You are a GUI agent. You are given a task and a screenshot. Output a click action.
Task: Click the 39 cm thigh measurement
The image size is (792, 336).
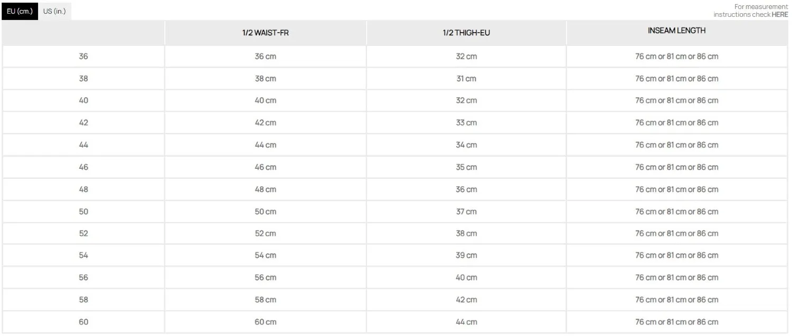pyautogui.click(x=466, y=255)
